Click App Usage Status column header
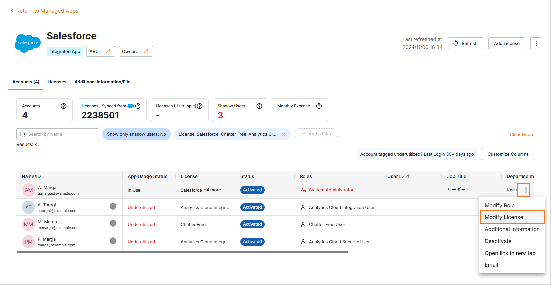 [147, 176]
